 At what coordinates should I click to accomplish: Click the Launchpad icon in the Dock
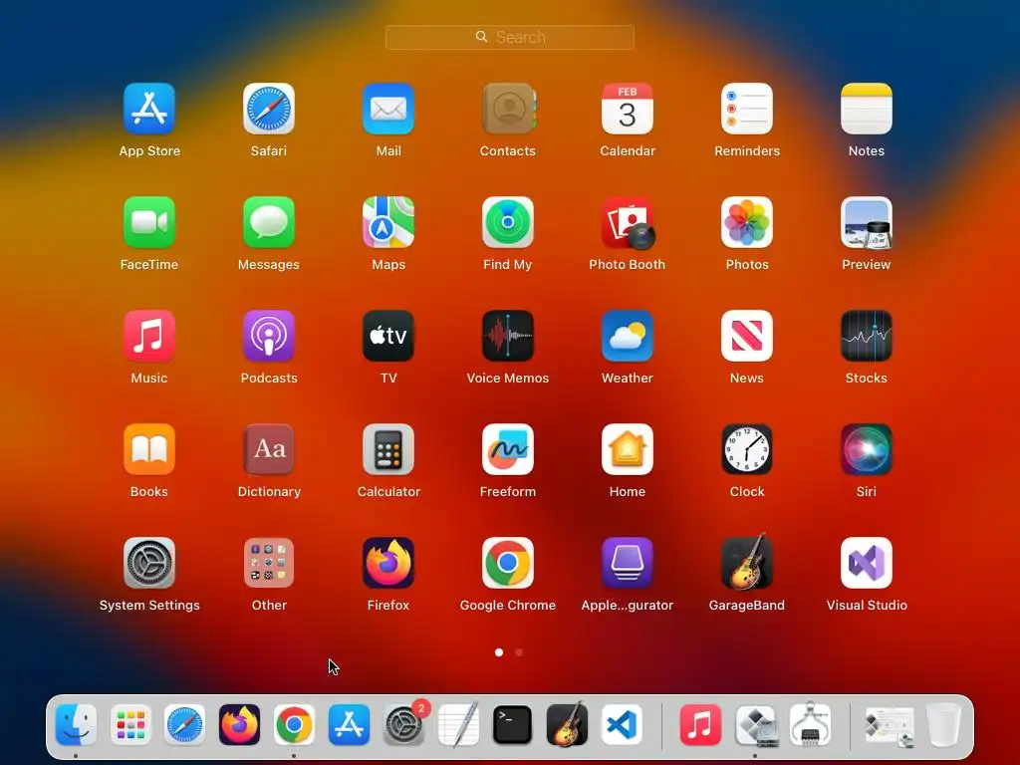130,725
